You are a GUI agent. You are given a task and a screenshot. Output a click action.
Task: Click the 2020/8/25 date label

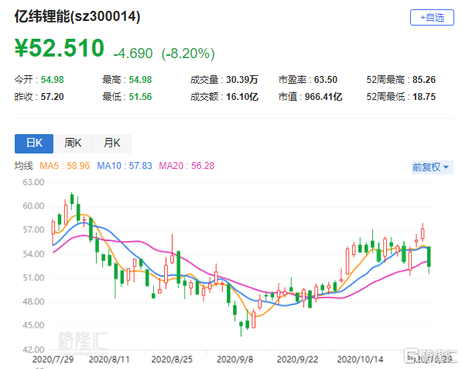pos(172,360)
